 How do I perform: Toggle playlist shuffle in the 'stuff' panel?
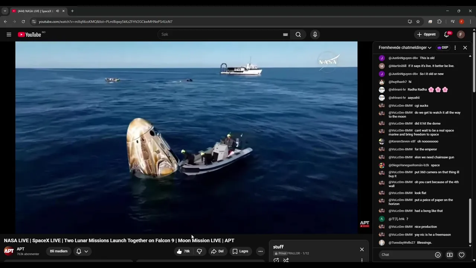pyautogui.click(x=286, y=260)
